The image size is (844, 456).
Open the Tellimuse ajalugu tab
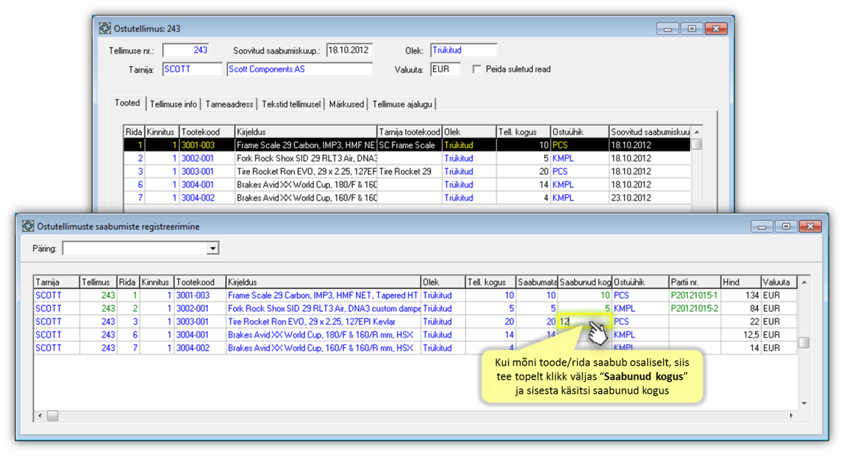tap(402, 104)
